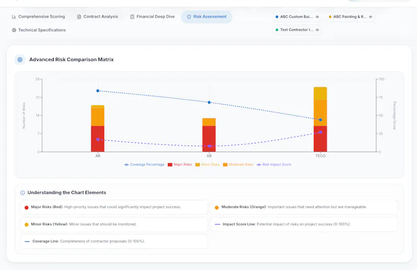The height and width of the screenshot is (270, 417).
Task: Click the red Major Risks legend square
Action: pyautogui.click(x=170, y=165)
